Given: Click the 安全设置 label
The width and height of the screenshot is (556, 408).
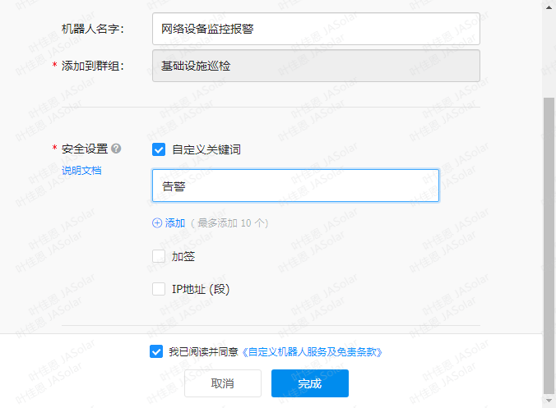Looking at the screenshot, I should pos(85,149).
